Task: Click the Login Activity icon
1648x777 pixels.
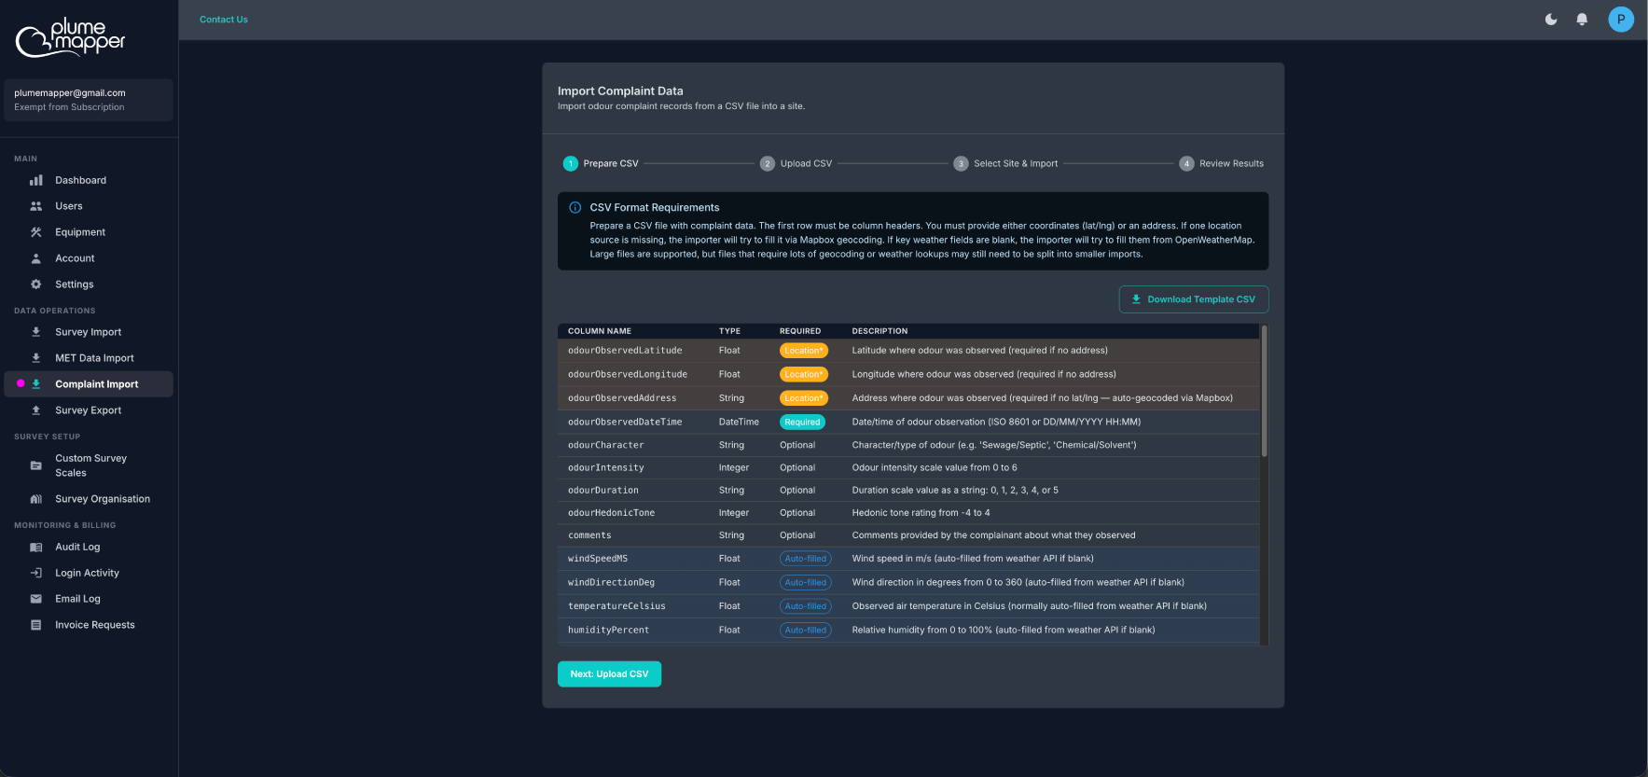Action: [36, 573]
